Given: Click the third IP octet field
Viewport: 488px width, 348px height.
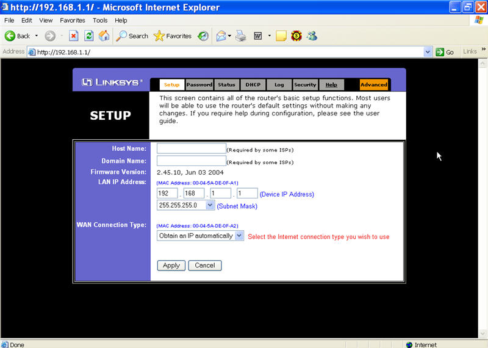Looking at the screenshot, I should pos(221,193).
